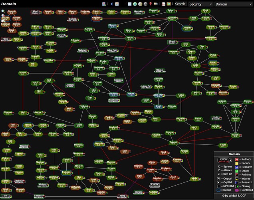The height and width of the screenshot is (200, 254).
Task: Select the Mista system node
Action: coord(194,179)
